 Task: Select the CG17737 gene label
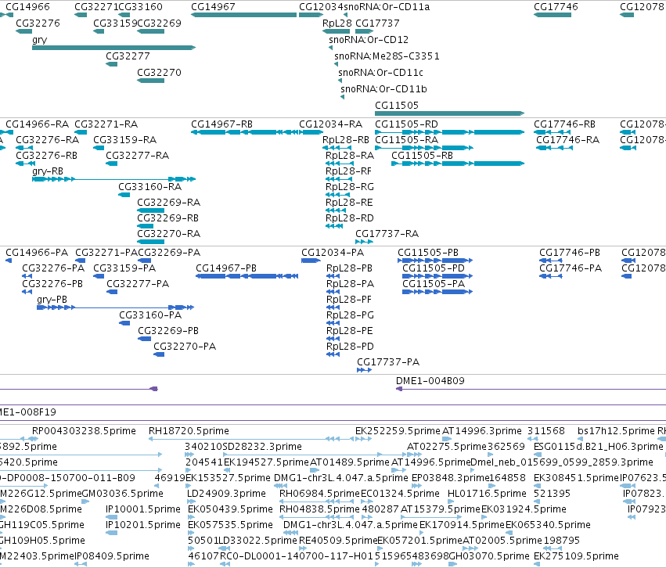[377, 23]
